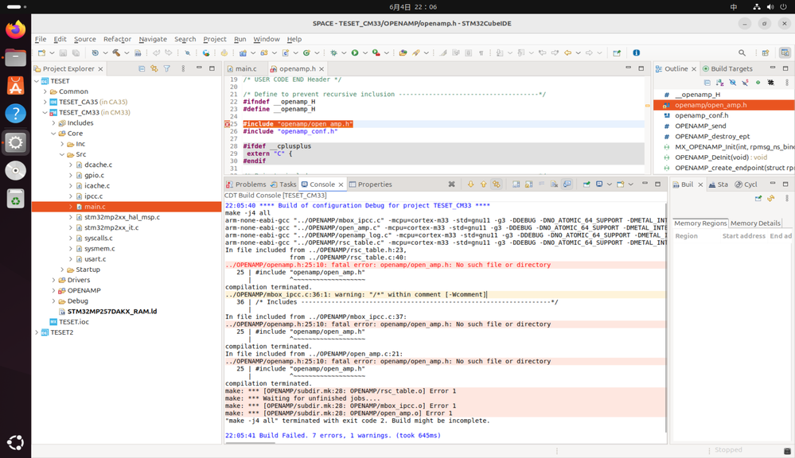The image size is (795, 458).
Task: Click Display Selected Console monitor icon
Action: (x=599, y=184)
